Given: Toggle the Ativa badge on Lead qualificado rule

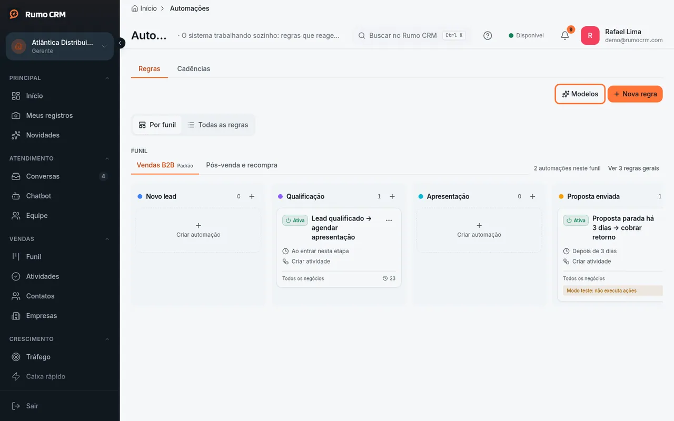Looking at the screenshot, I should [295, 220].
